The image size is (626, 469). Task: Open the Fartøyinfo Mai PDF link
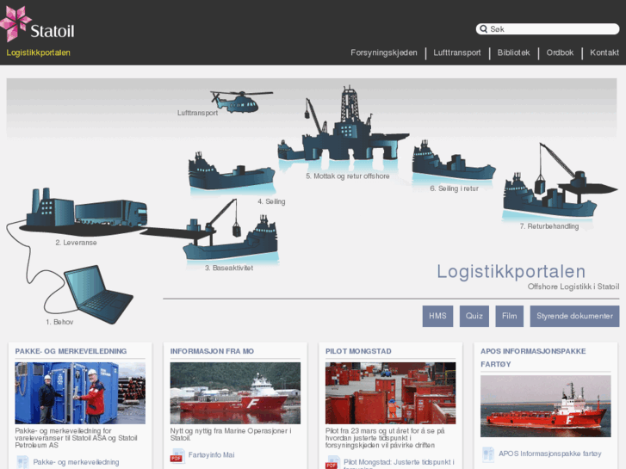211,455
